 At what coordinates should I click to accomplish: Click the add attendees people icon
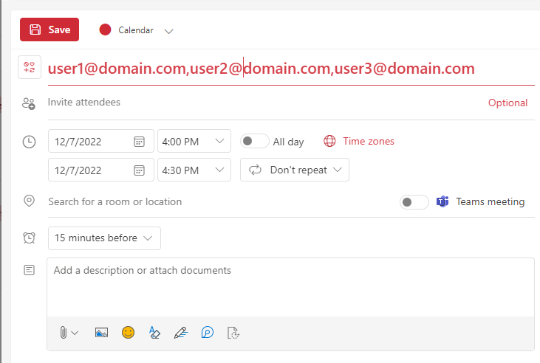[29, 103]
